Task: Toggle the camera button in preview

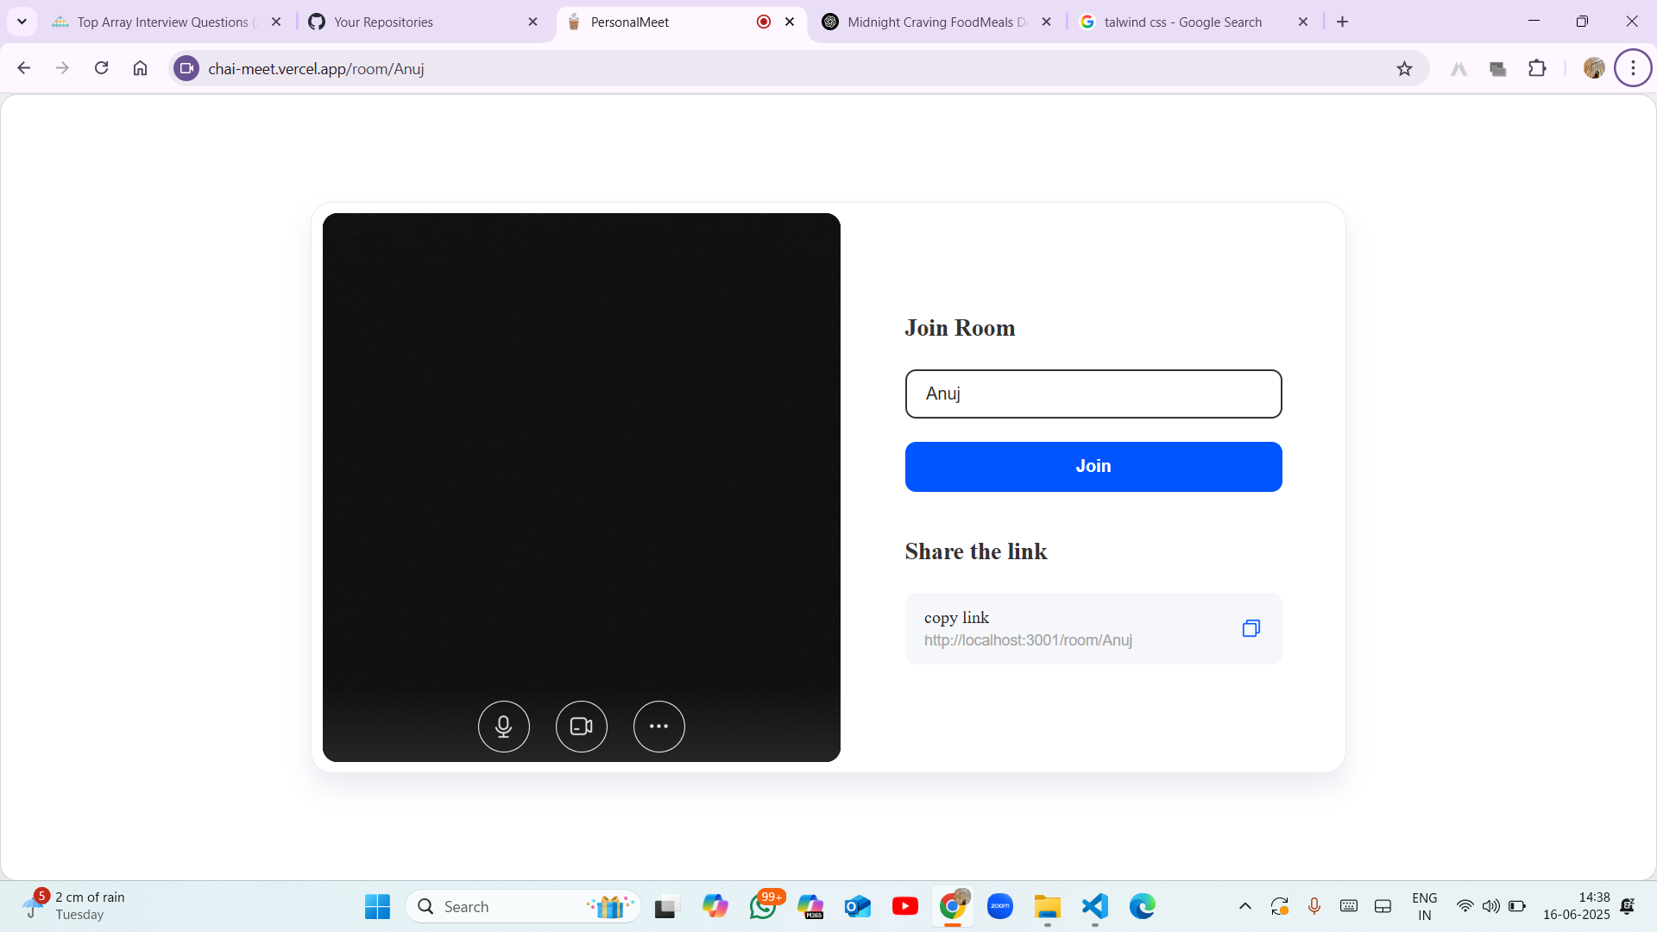Action: click(x=582, y=727)
